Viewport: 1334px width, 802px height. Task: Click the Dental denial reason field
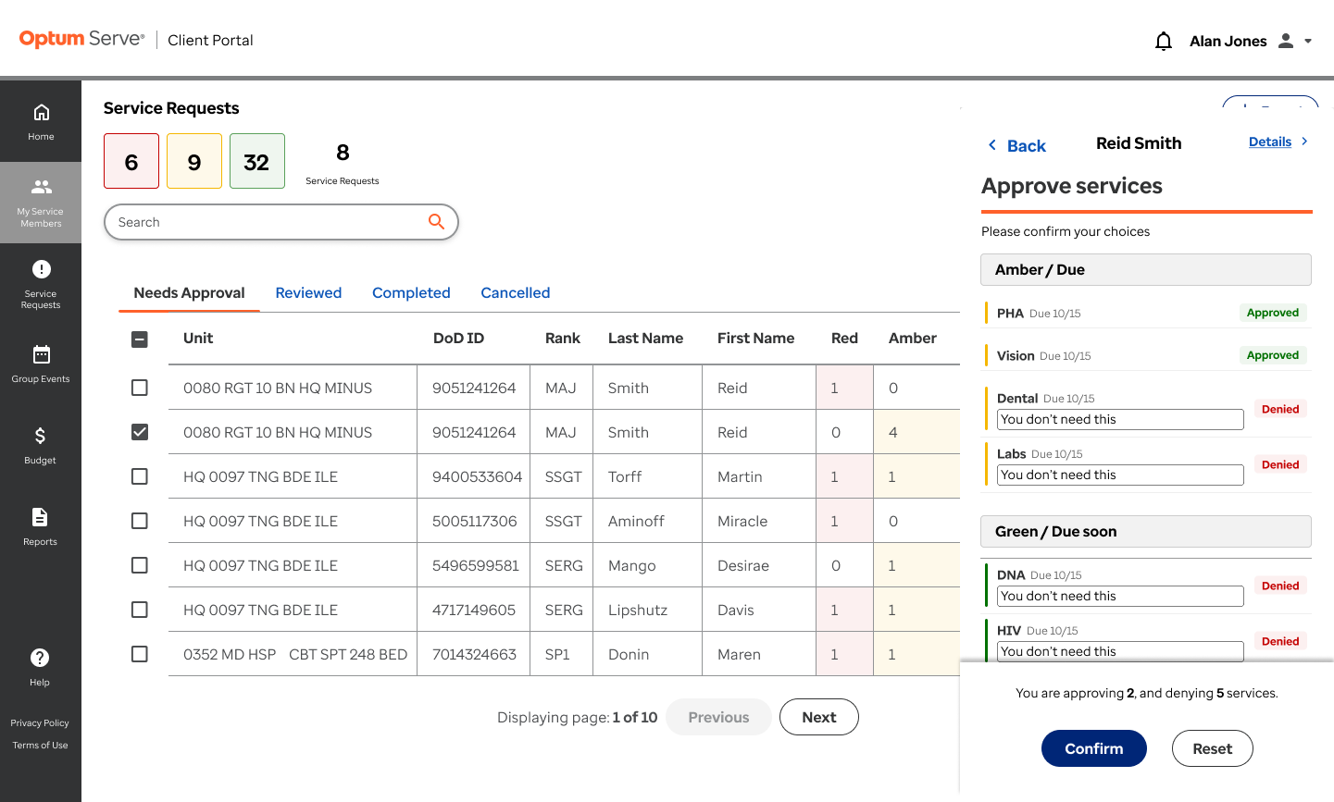pyautogui.click(x=1120, y=419)
